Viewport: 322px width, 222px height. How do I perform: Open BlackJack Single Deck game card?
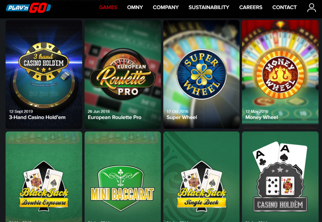[202, 177]
